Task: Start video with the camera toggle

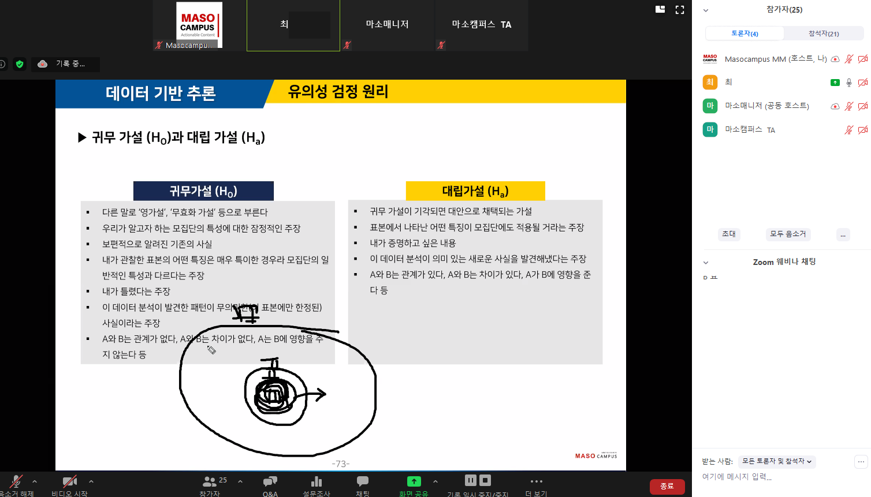Action: 69,481
